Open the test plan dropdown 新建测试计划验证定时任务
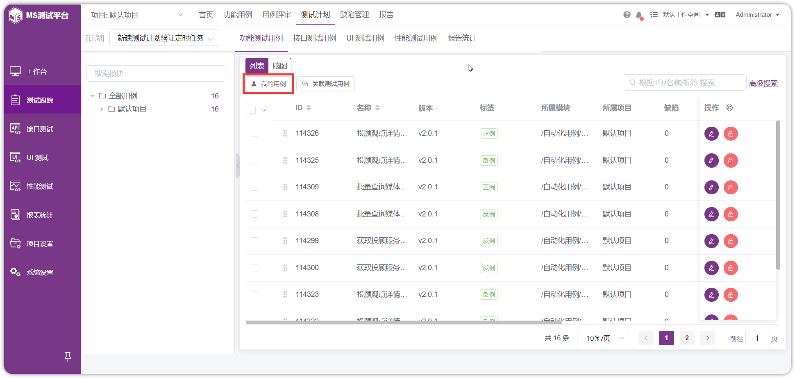795x378 pixels. [164, 38]
